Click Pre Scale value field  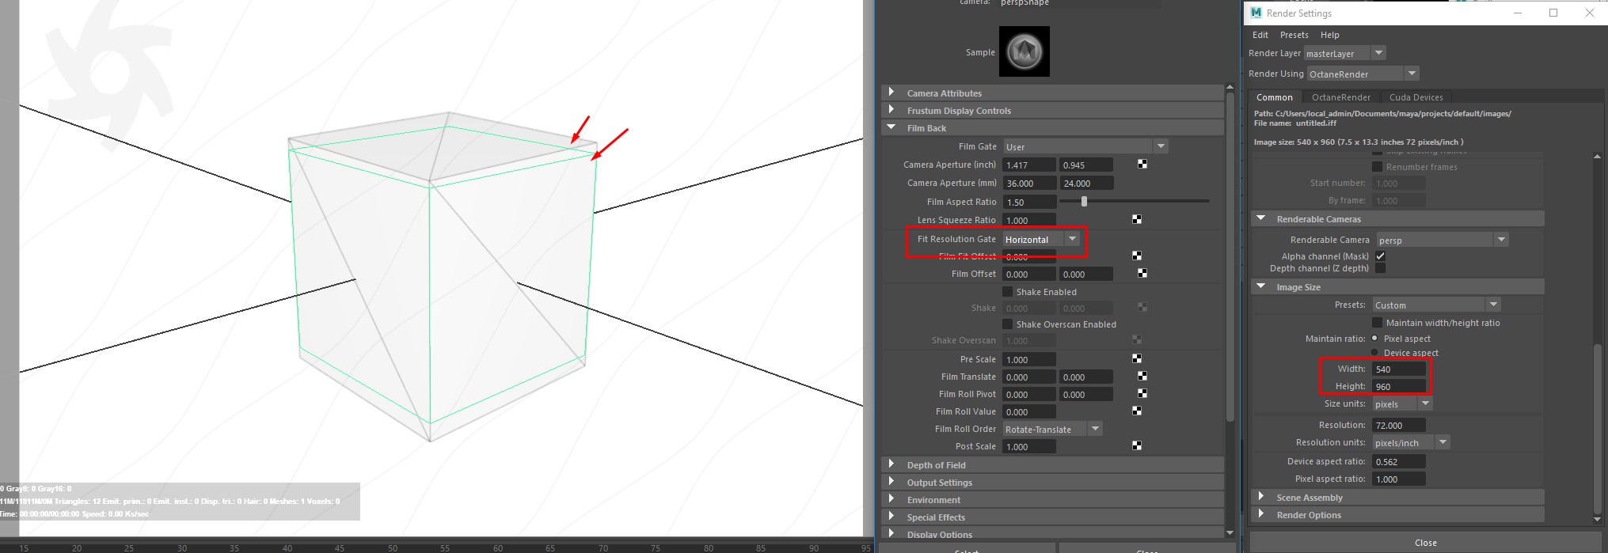pyautogui.click(x=1029, y=359)
